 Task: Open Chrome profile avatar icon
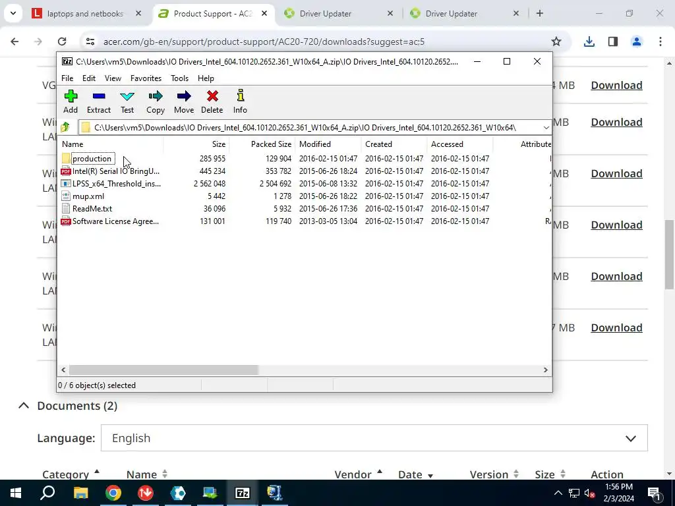tap(636, 42)
